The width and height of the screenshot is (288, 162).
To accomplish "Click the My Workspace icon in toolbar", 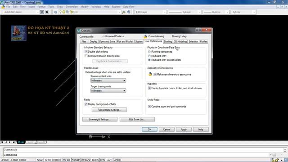I will 47,12.
